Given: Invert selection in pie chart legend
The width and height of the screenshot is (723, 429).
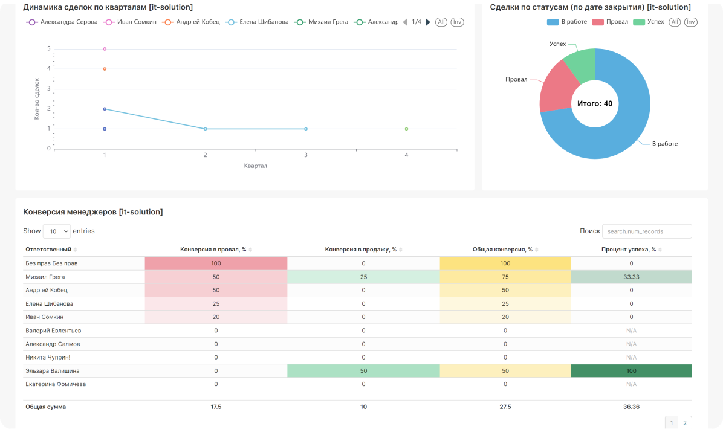Looking at the screenshot, I should [x=691, y=22].
